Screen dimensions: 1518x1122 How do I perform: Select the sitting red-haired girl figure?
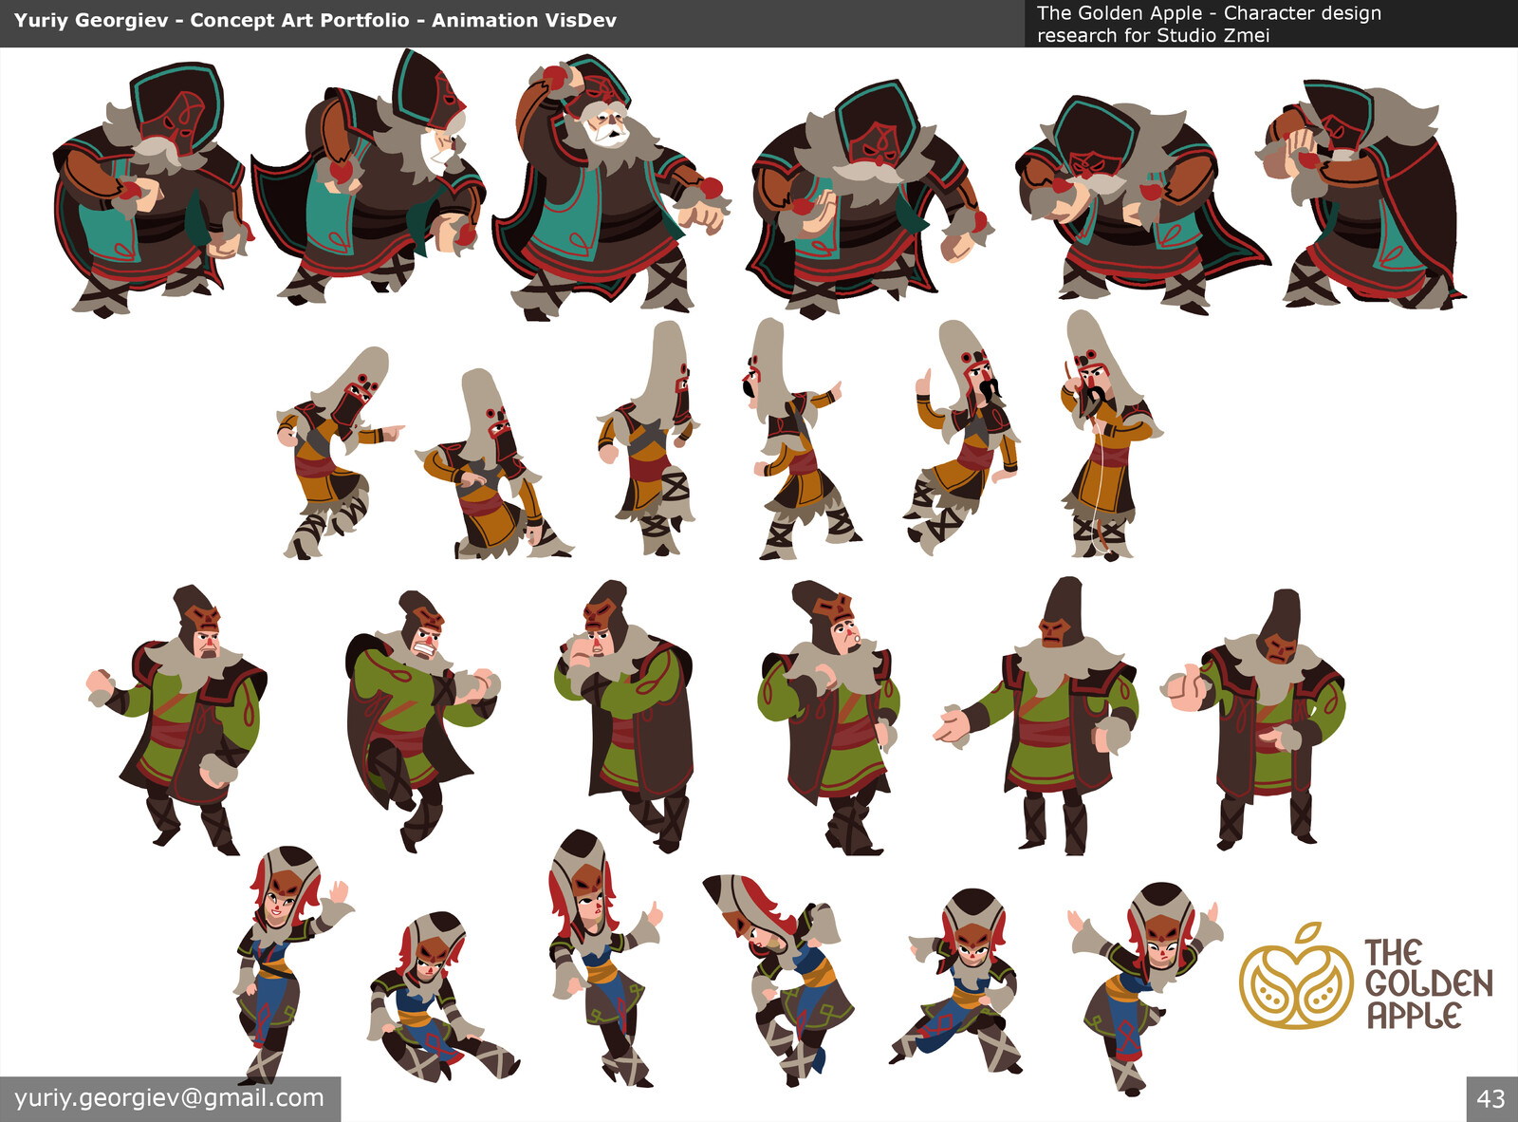[442, 997]
